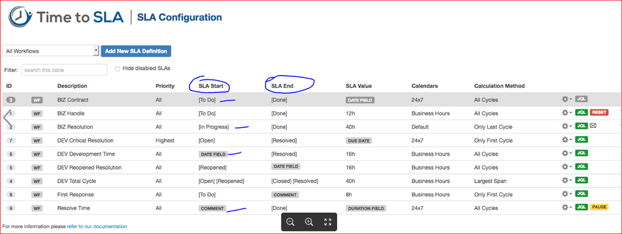Click the WF badge for DEV Development Time

click(37, 154)
